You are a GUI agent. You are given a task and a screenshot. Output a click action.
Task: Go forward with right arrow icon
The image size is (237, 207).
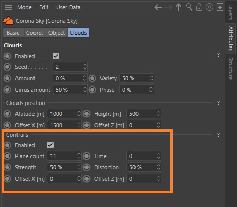coord(168,7)
